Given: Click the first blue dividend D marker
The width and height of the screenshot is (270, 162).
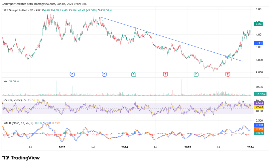Looking at the screenshot, I should 72,74.
